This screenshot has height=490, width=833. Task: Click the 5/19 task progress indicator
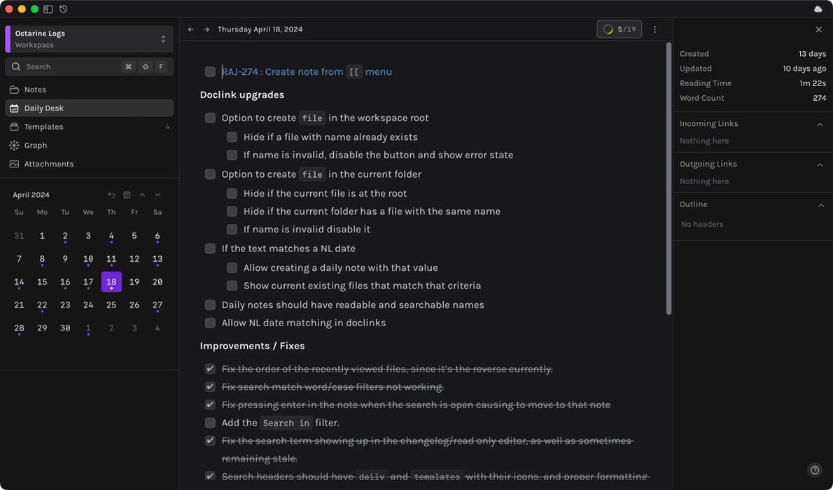point(619,29)
